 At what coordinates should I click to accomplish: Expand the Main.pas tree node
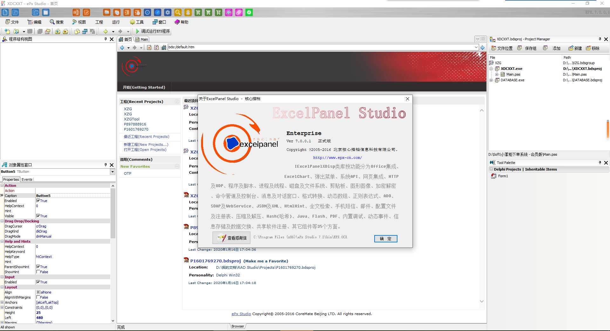click(497, 74)
